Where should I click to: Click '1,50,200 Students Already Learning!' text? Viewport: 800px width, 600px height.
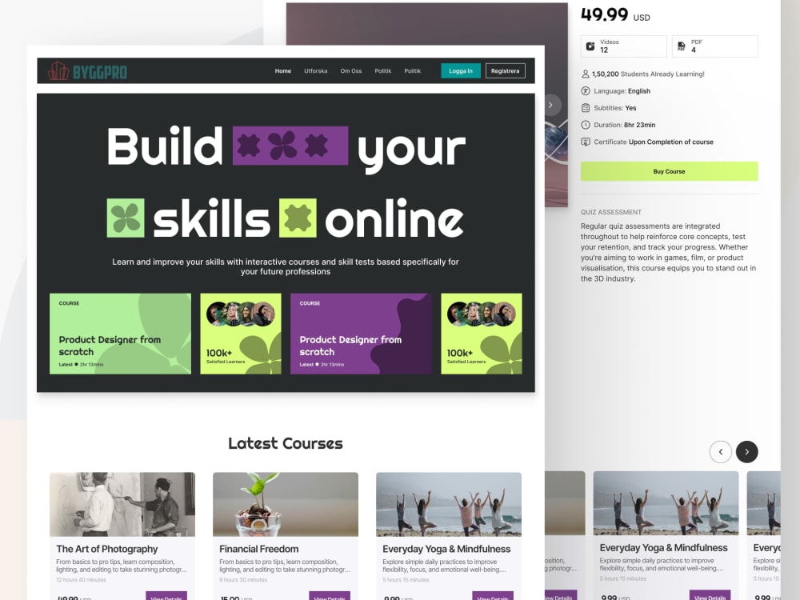[x=648, y=74]
